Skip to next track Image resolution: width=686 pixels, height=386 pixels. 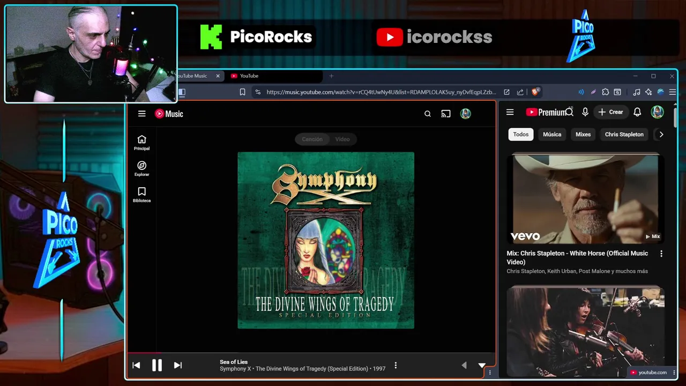point(178,365)
